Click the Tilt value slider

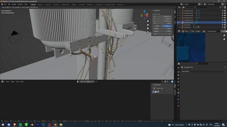pyautogui.click(x=162, y=34)
